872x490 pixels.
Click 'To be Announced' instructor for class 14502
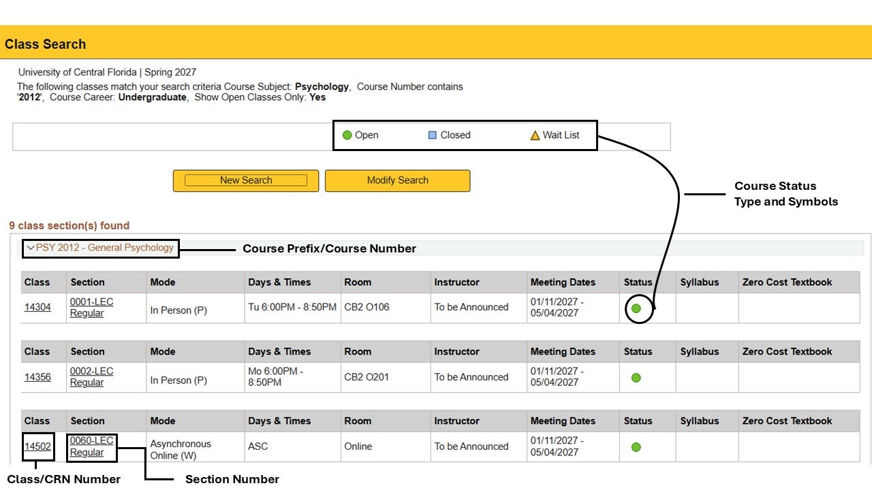coord(471,446)
